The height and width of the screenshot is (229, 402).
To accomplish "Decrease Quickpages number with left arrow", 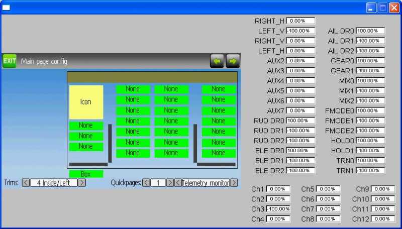I will (x=146, y=183).
